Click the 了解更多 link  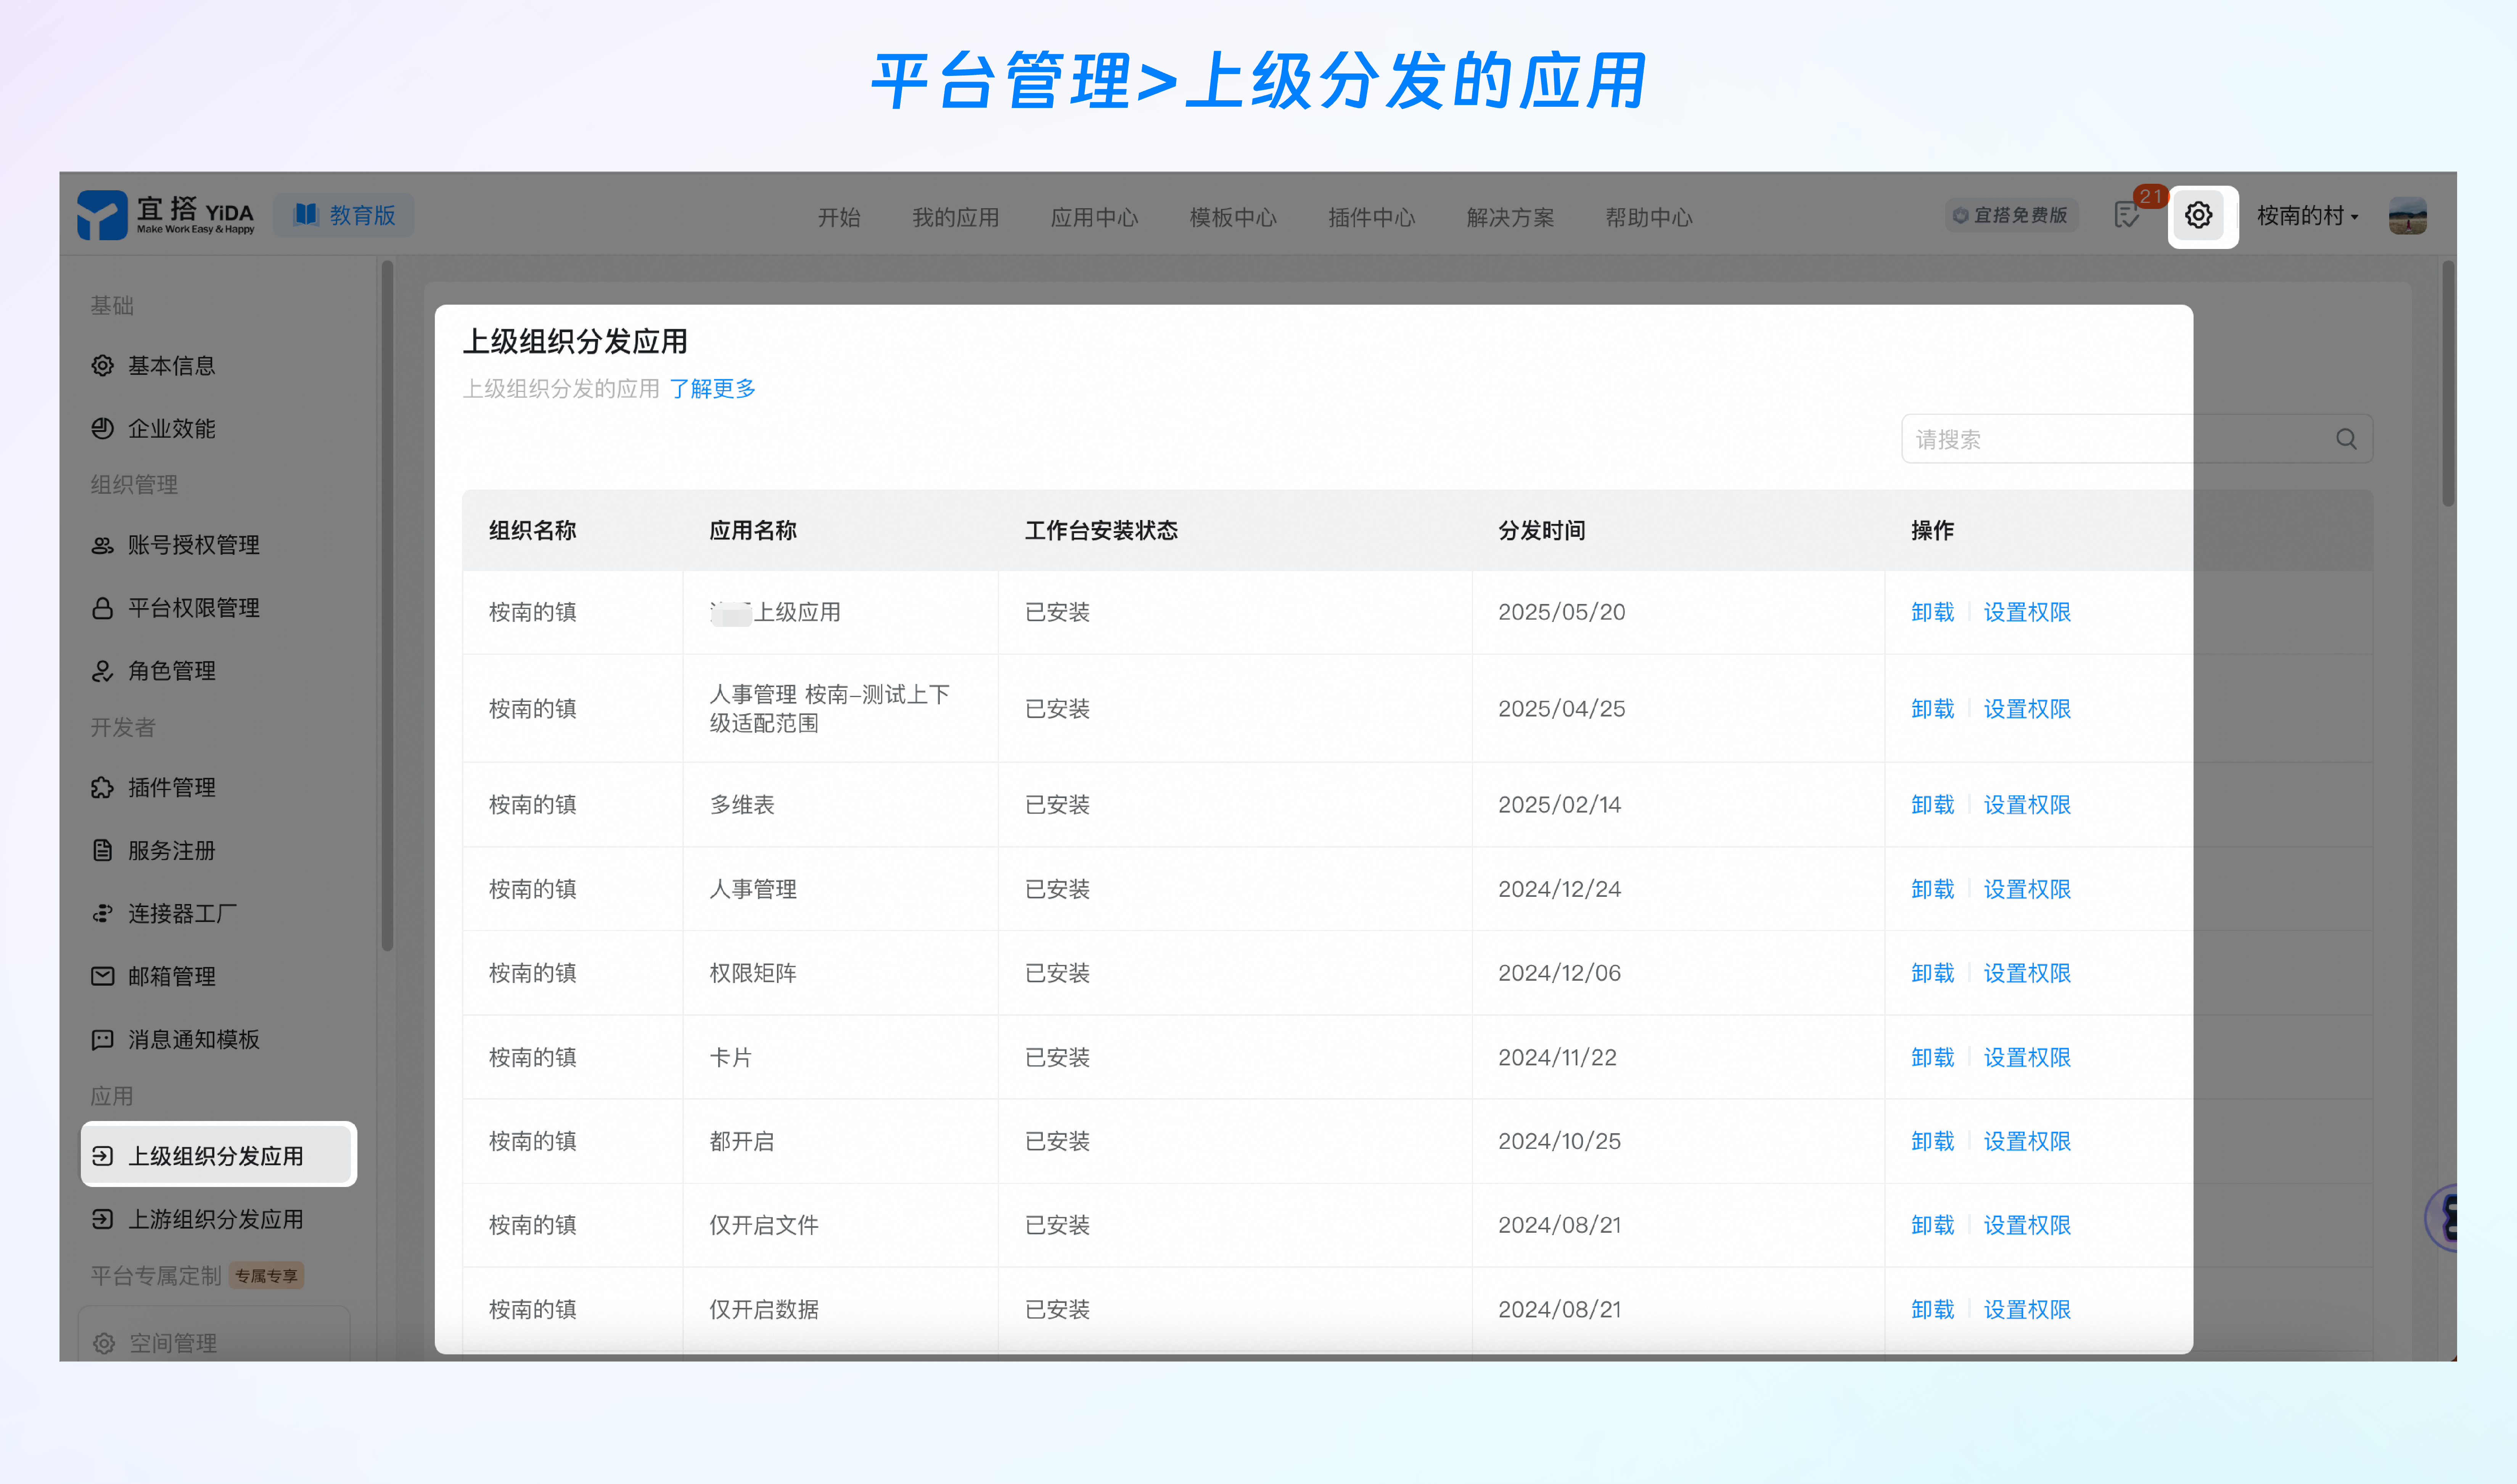click(712, 388)
